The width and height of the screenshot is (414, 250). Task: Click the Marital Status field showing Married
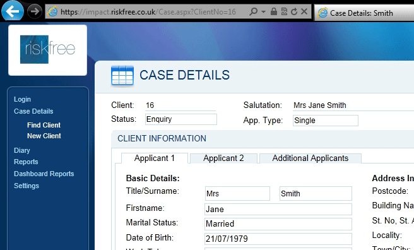click(x=278, y=224)
